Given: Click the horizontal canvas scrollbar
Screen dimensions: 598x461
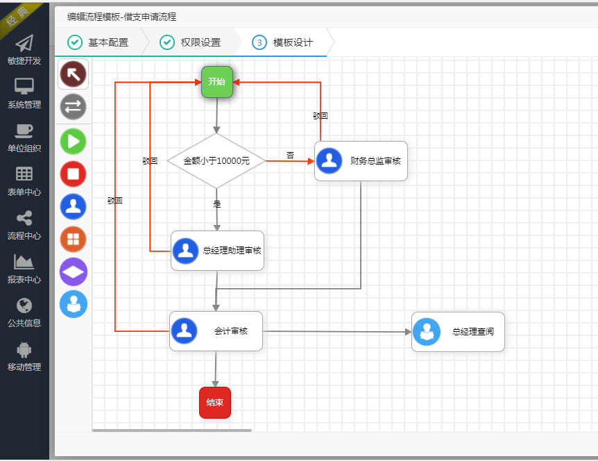Looking at the screenshot, I should pos(173,430).
